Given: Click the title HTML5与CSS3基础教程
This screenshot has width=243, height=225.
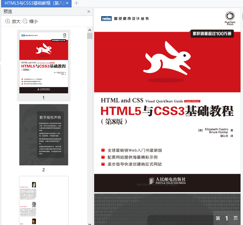Looking at the screenshot, I should coord(167,111).
